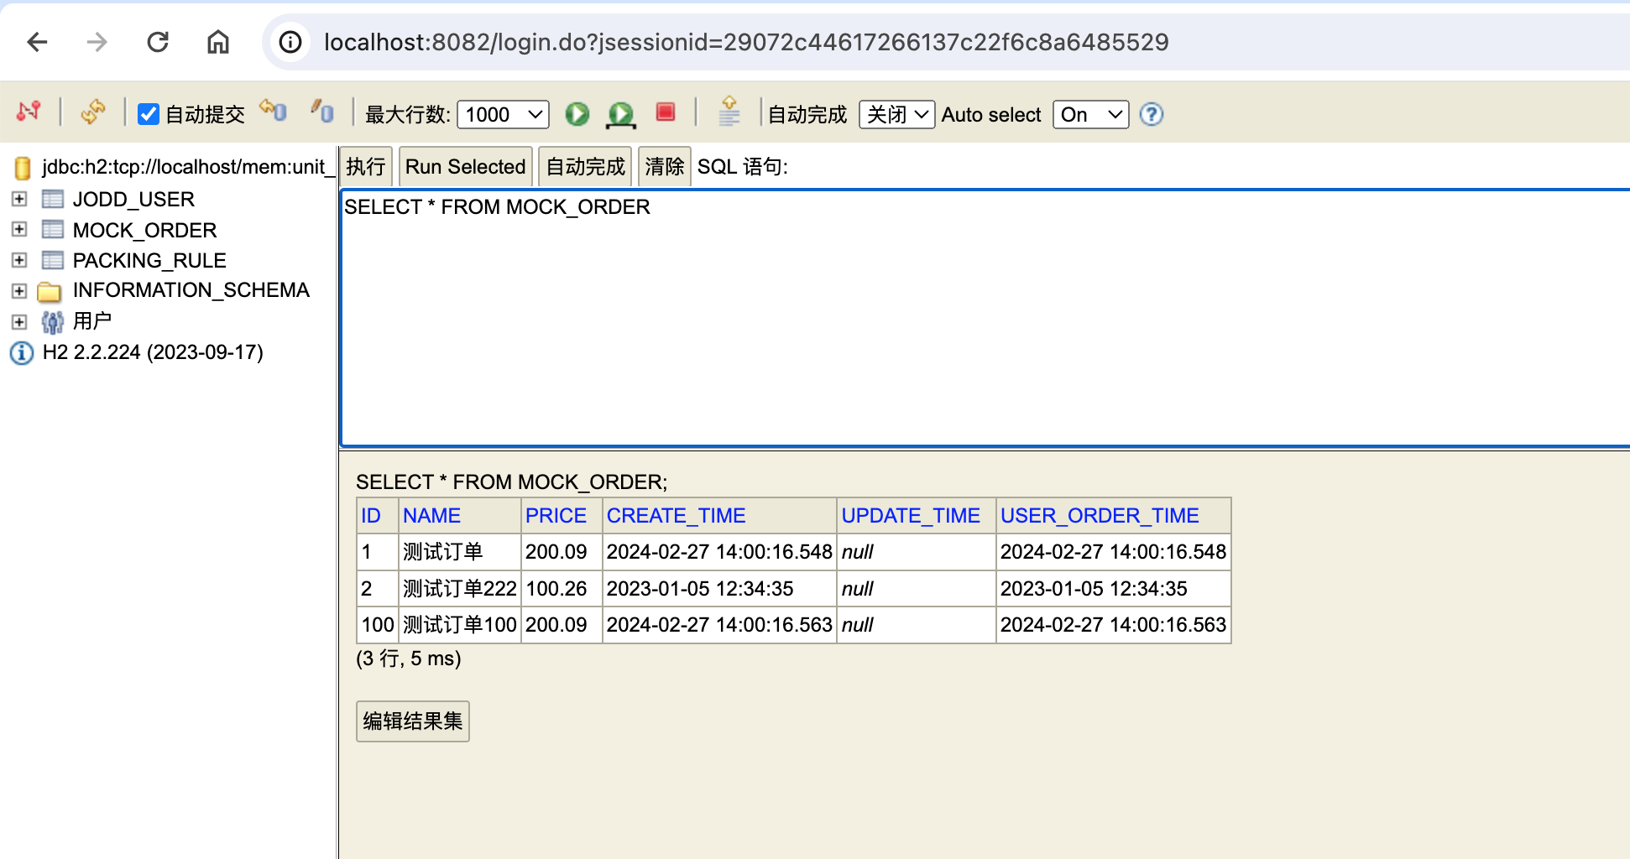Expand the INFORMATION_SCHEMA folder node
The height and width of the screenshot is (859, 1630).
(19, 291)
